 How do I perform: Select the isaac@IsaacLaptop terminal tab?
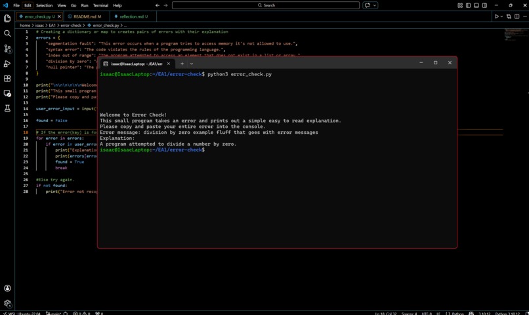137,64
